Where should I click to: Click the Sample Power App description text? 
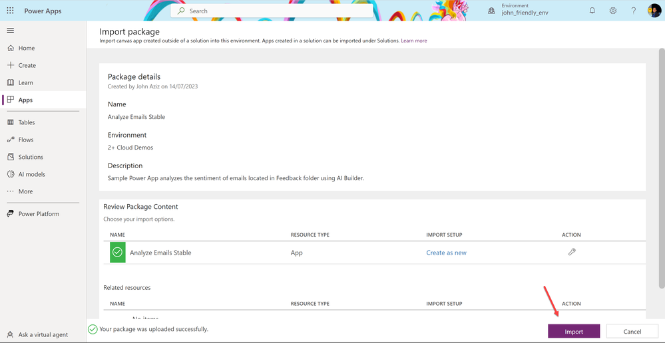pyautogui.click(x=236, y=178)
